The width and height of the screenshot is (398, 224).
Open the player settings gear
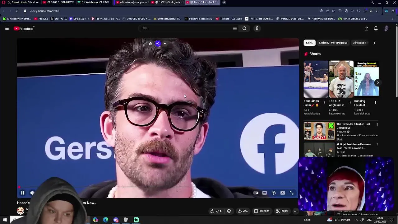click(274, 193)
